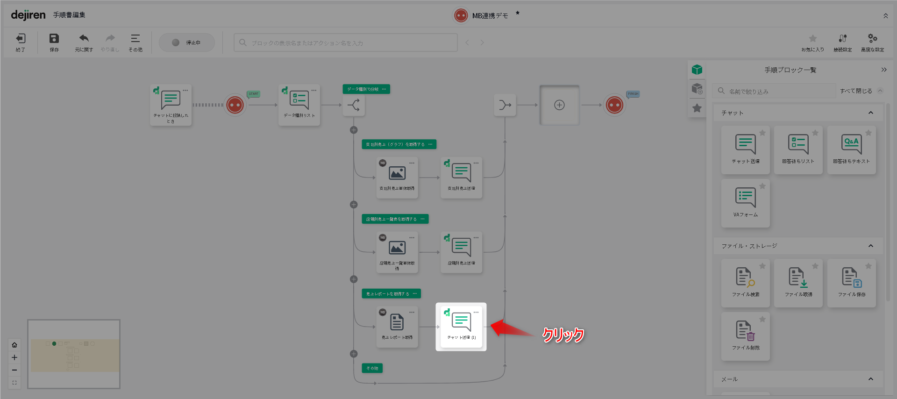
Task: Select the 店舗別売上送信 chat block
Action: [462, 253]
